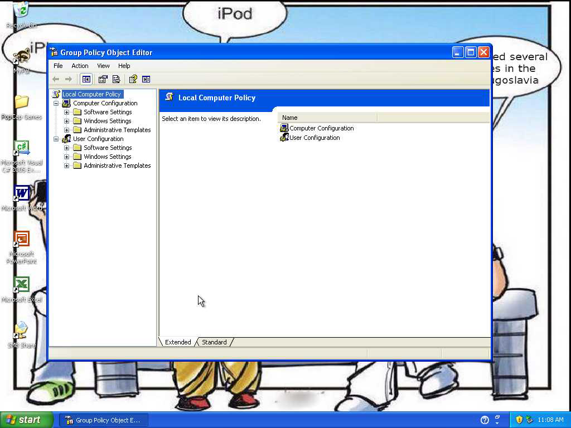571x428 pixels.
Task: Click the Properties toolbar icon
Action: tap(103, 79)
